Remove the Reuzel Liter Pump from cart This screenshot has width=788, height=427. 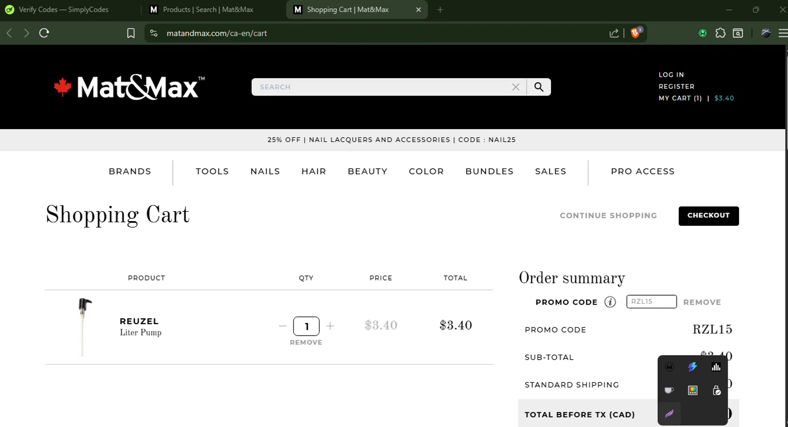[306, 342]
